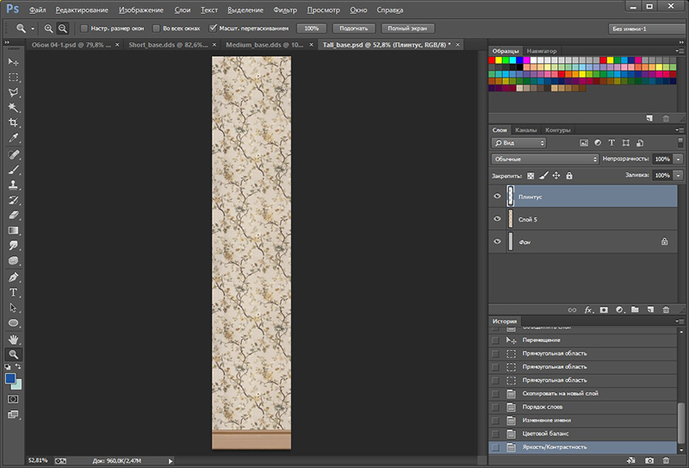689x468 pixels.
Task: Delete layer using Layers panel trash icon
Action: click(x=666, y=309)
